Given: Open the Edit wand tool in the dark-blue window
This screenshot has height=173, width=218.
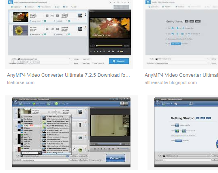Looking at the screenshot, I should point(66,103).
